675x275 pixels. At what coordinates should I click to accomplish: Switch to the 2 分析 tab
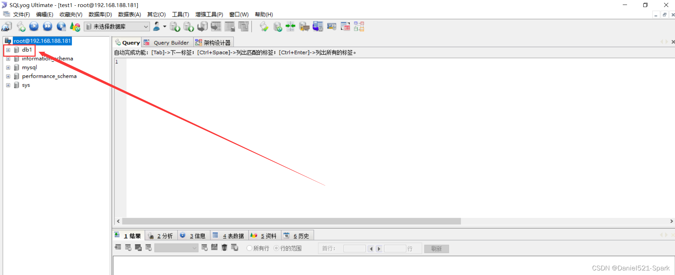(161, 236)
